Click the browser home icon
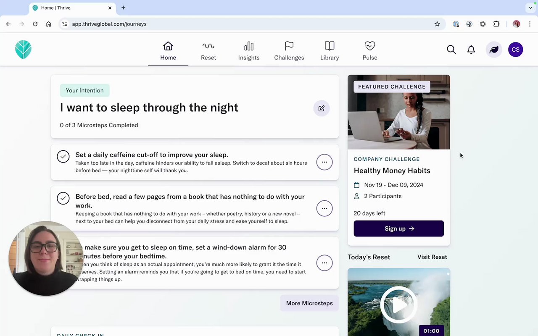 49,24
